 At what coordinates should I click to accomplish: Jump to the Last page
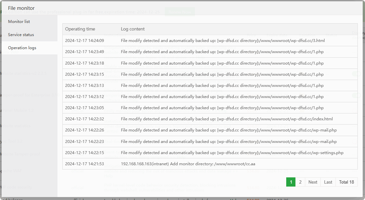(328, 182)
